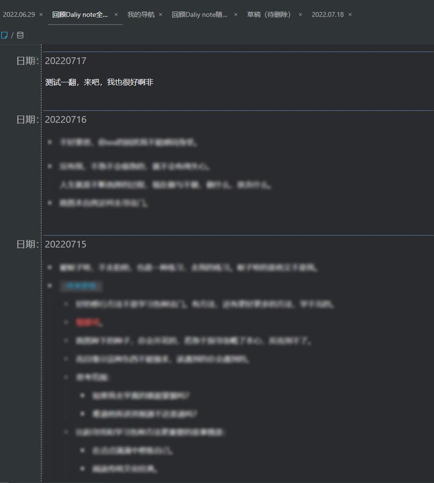Close the 我的导航 tab

(x=161, y=14)
